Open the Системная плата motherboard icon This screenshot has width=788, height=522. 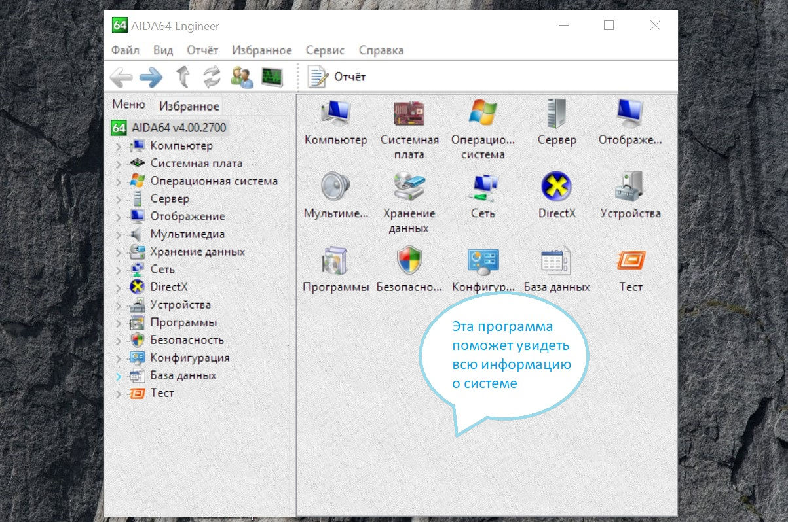409,114
